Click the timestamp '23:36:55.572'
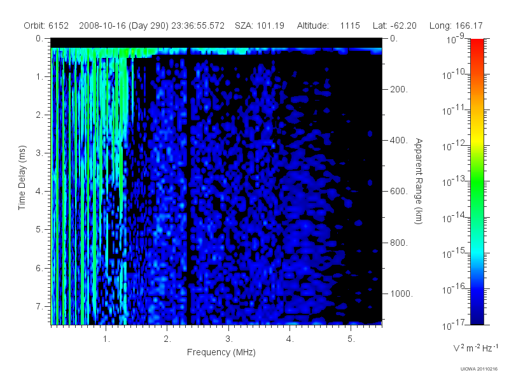The width and height of the screenshot is (509, 382). pos(198,25)
